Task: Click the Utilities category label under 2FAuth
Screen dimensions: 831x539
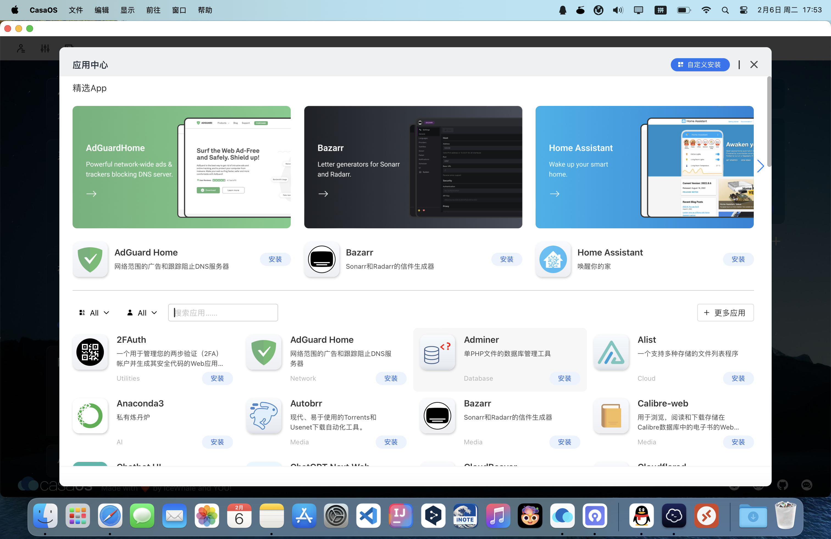Action: click(128, 378)
